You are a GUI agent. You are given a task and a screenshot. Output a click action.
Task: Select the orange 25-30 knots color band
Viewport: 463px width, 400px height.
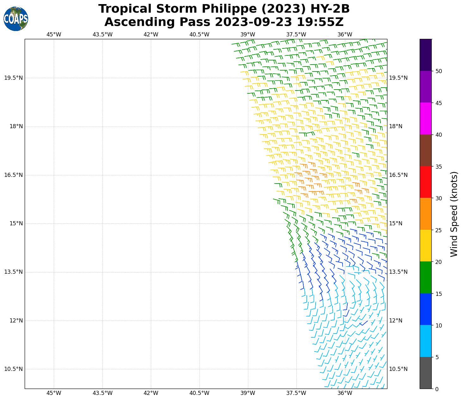[425, 214]
